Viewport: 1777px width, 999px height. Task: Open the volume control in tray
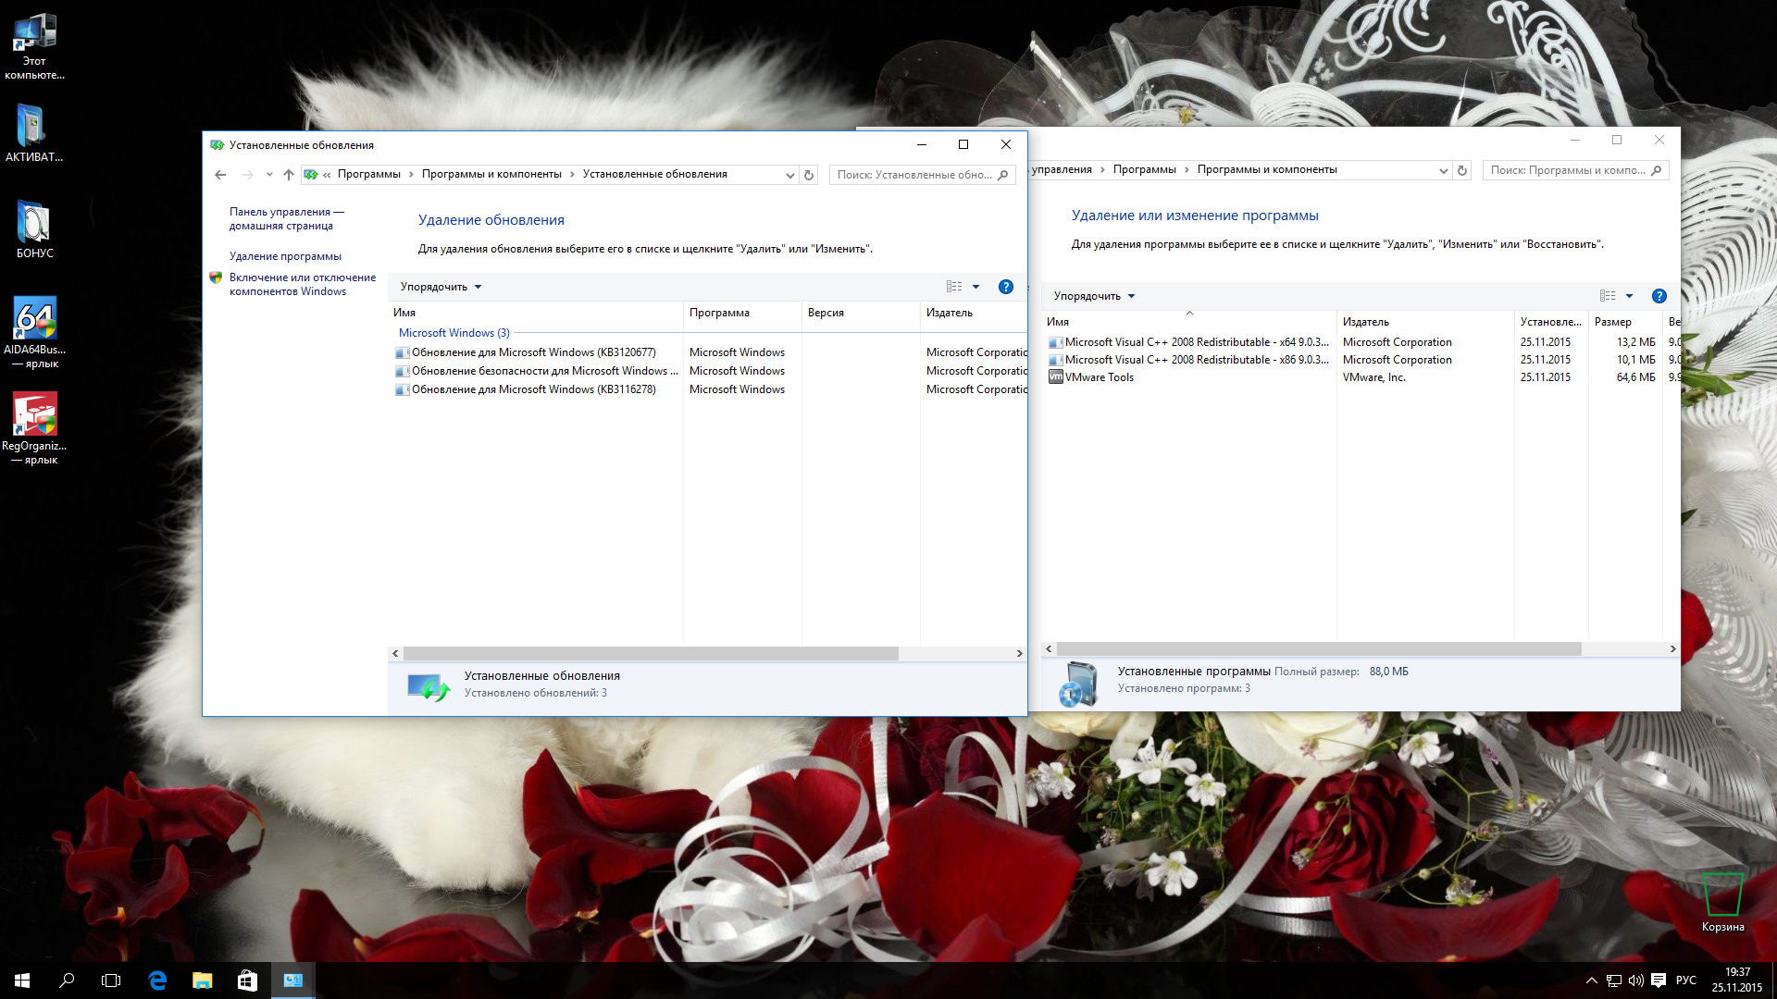(x=1635, y=980)
